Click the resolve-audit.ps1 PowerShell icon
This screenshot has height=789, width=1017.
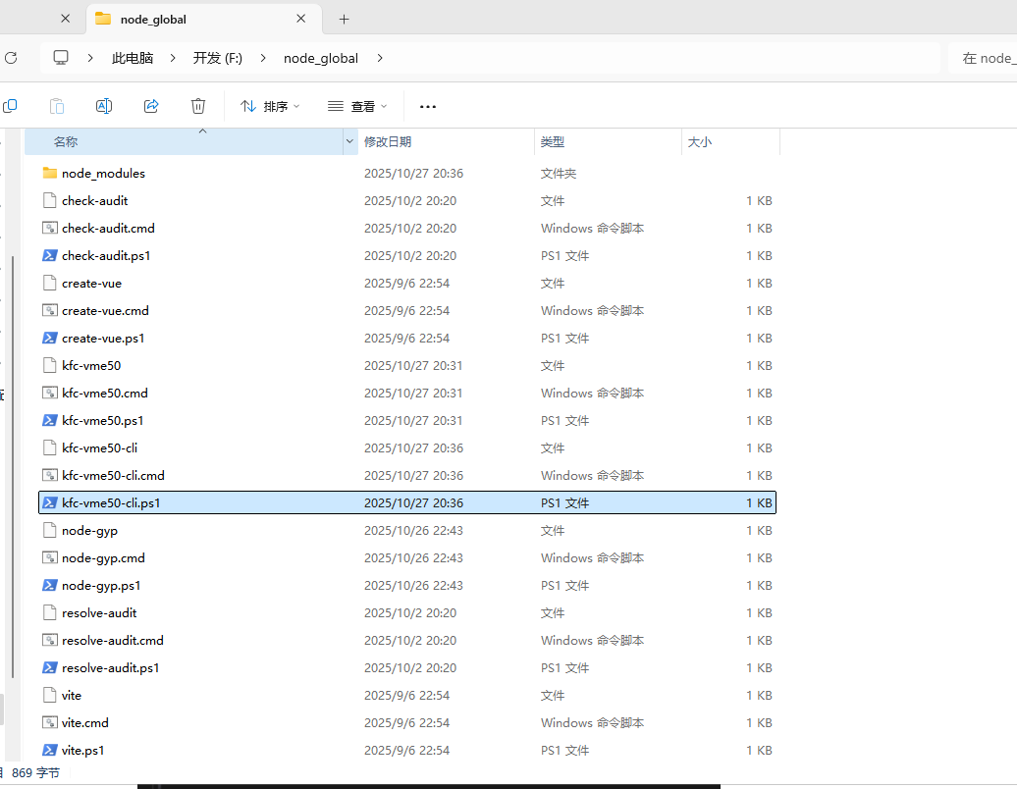tap(50, 667)
